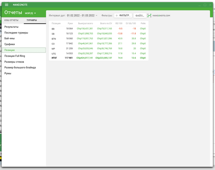Screen dimensions: 215x170
Task: Add a filter with Фильтр button
Action: [x=123, y=15]
